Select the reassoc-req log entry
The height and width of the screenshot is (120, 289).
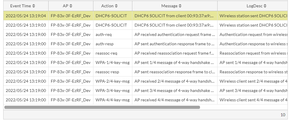[x=106, y=53]
